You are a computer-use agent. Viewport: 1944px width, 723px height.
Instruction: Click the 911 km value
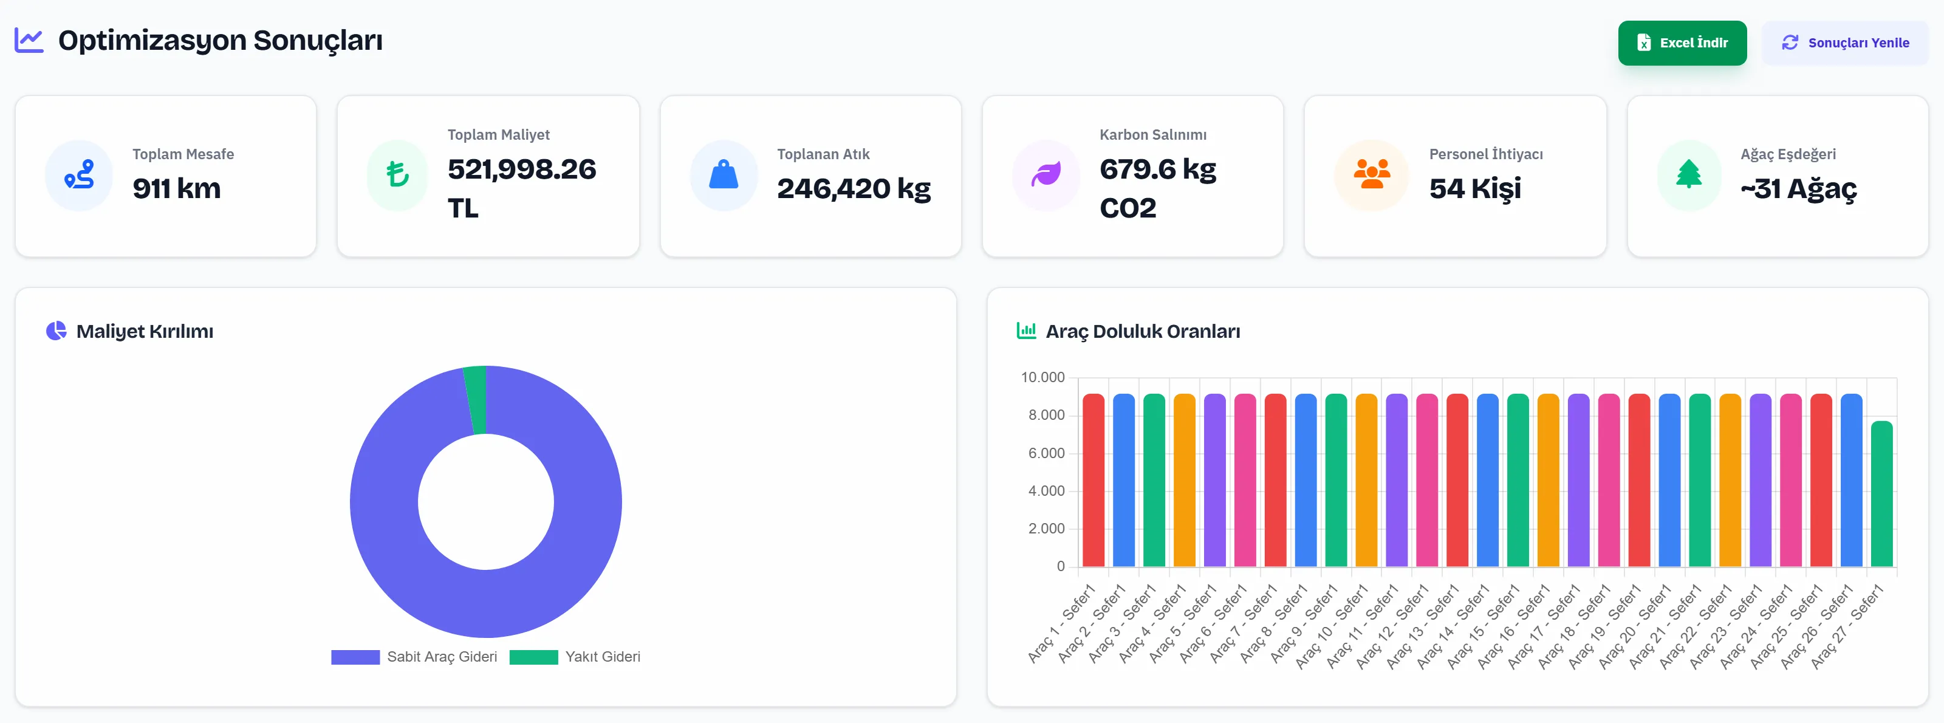point(177,189)
